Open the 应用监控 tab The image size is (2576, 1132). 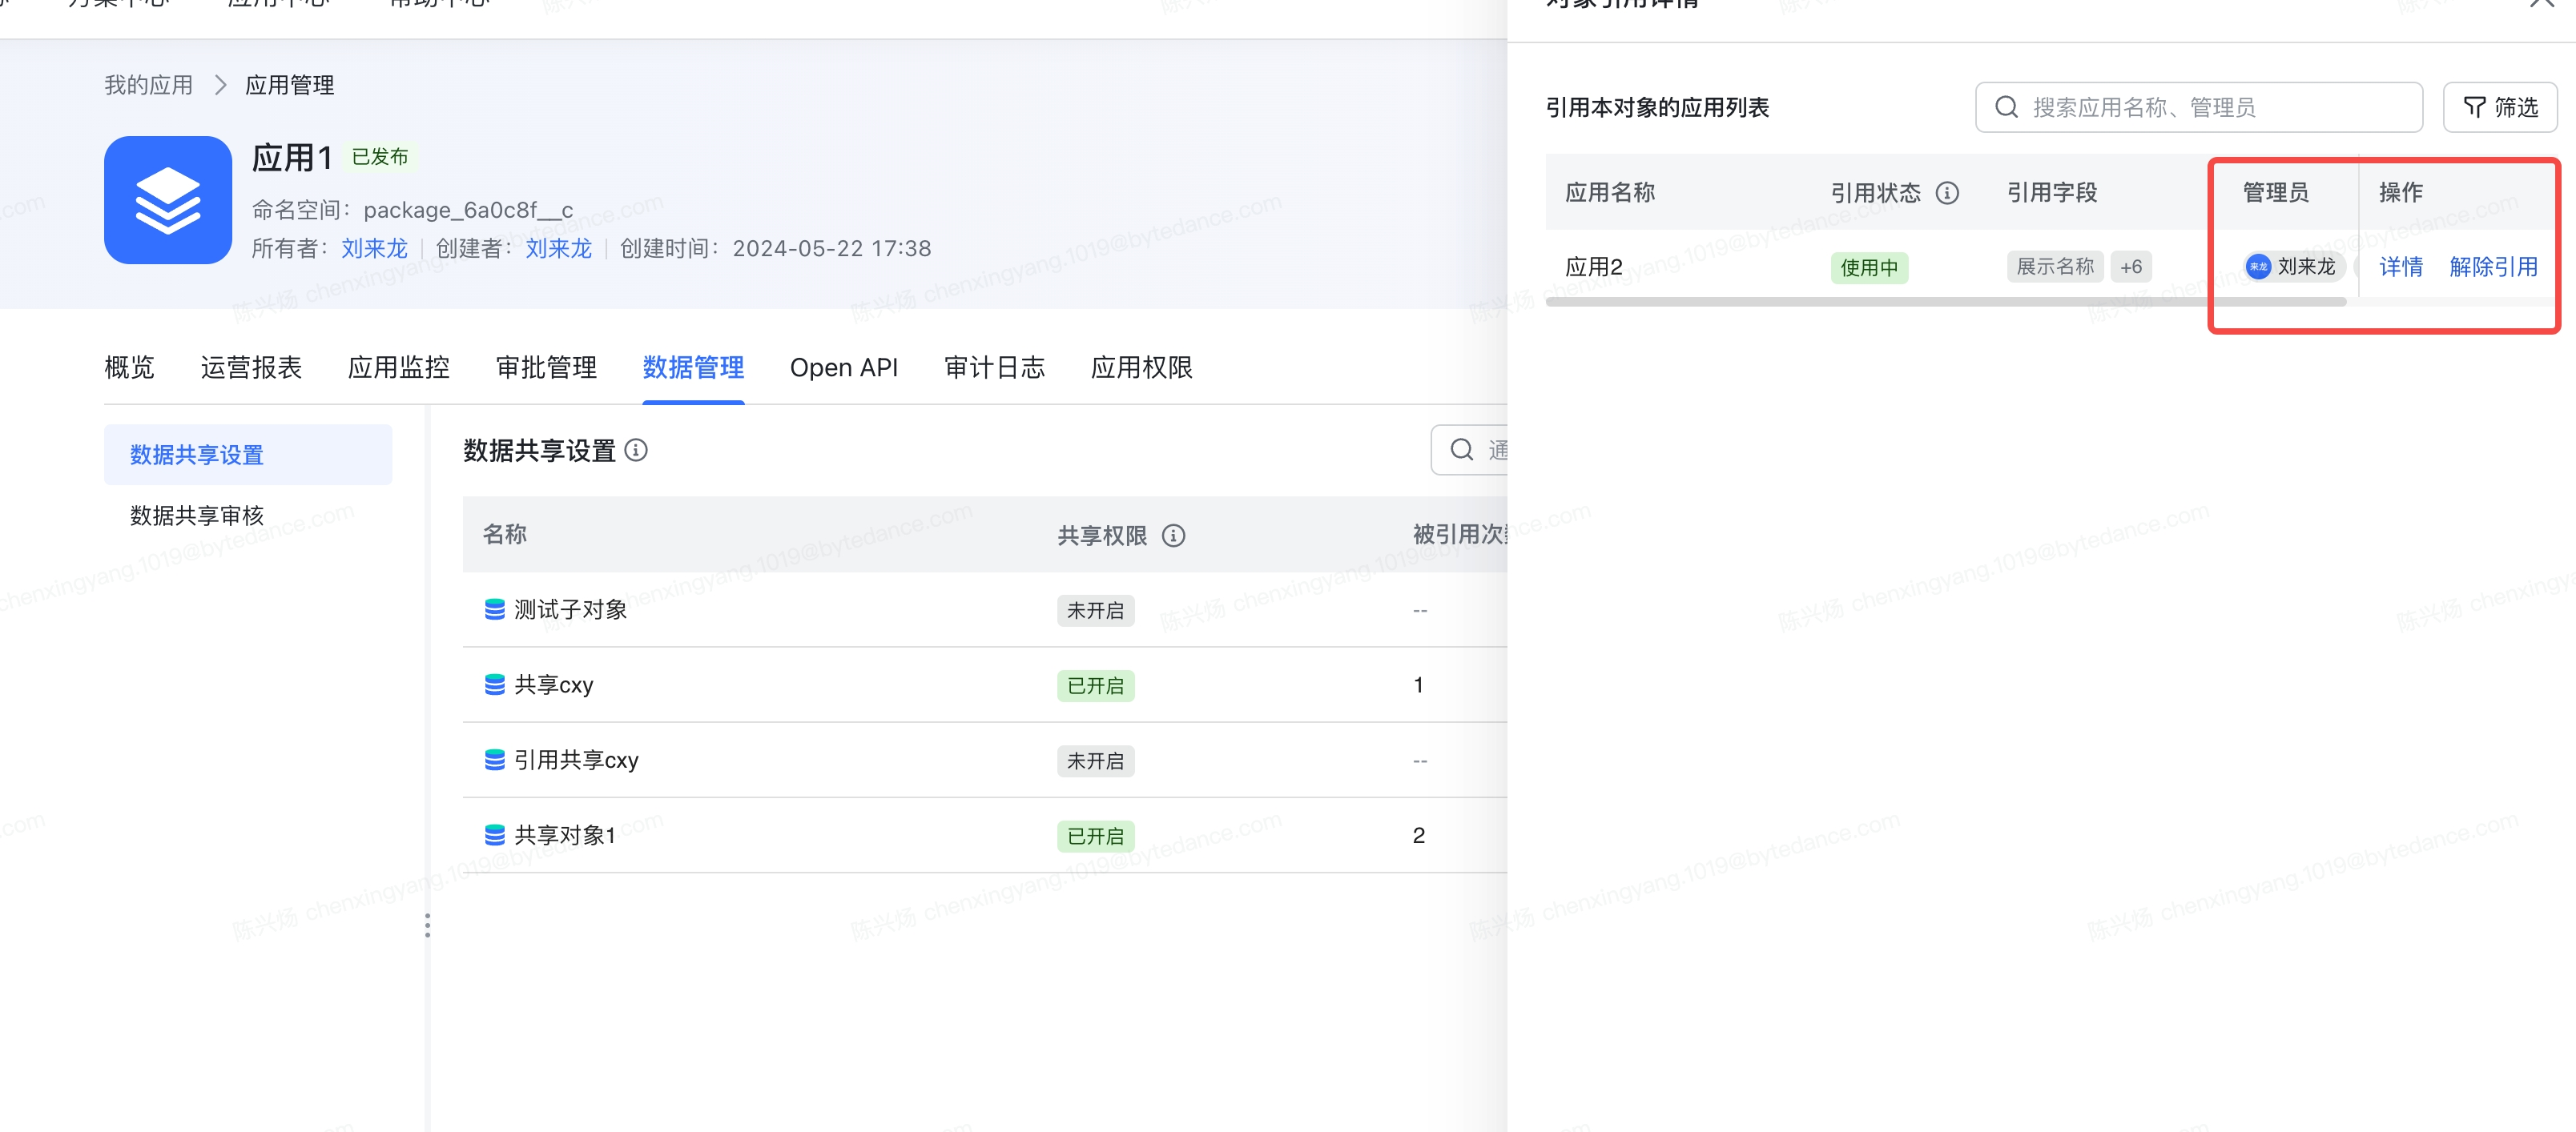(x=398, y=367)
